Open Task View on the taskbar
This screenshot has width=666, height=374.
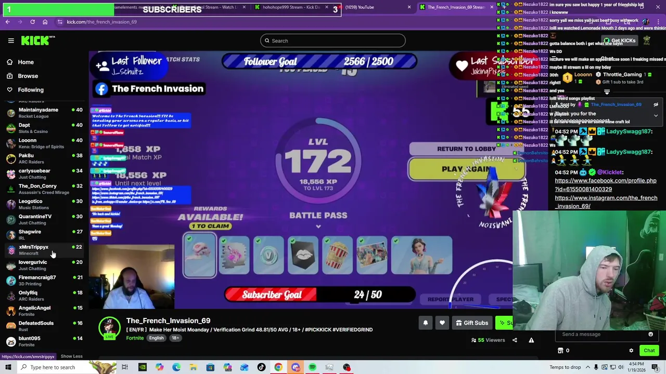pos(125,367)
